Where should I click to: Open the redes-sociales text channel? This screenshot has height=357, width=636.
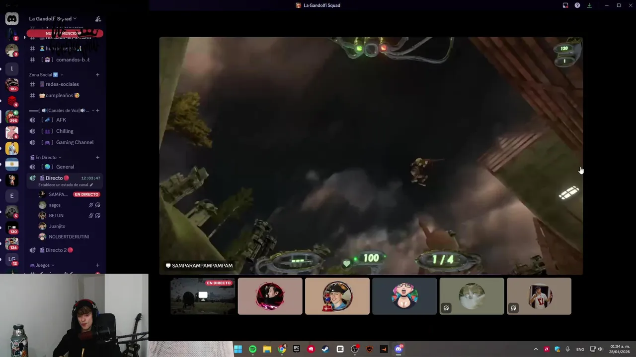point(65,84)
